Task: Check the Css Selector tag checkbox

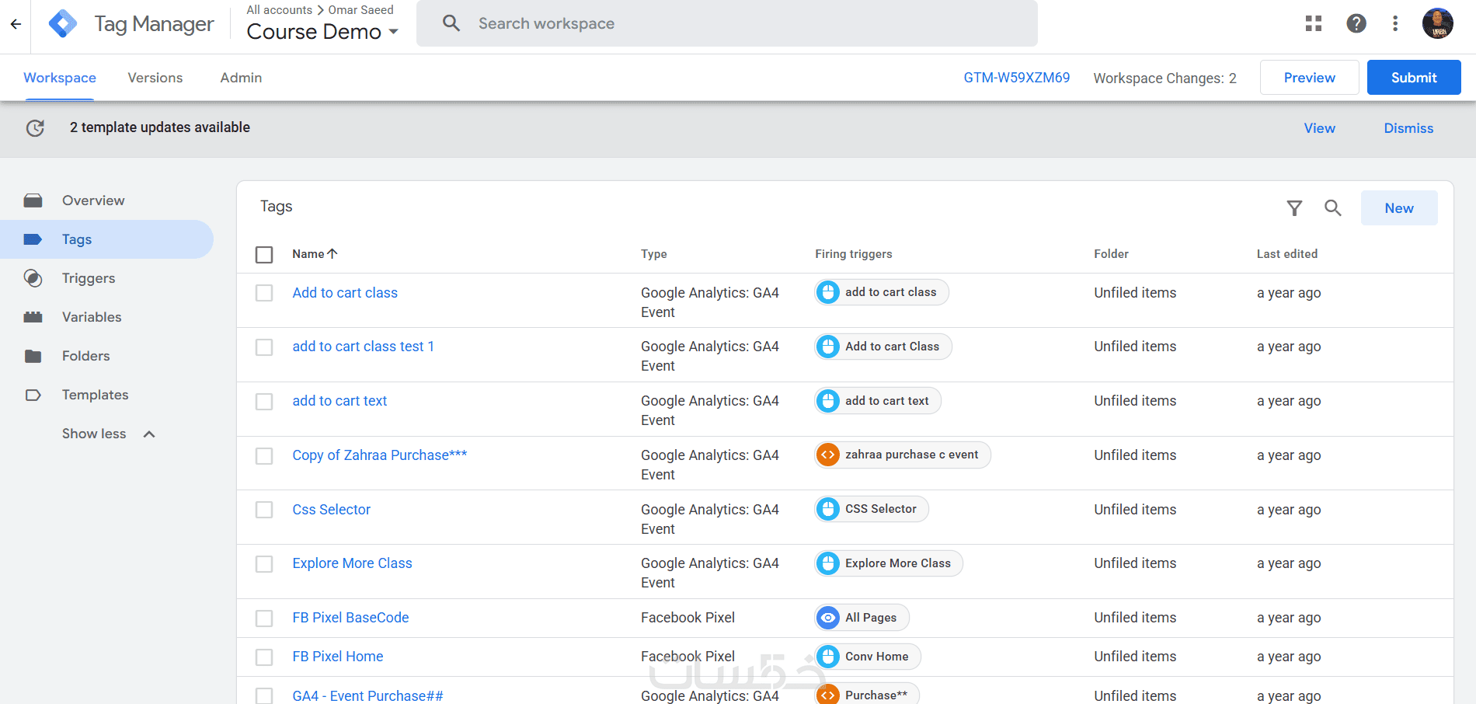Action: coord(264,510)
